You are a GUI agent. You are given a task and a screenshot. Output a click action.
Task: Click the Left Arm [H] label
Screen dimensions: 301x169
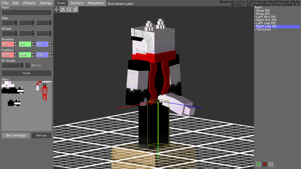(x=266, y=17)
